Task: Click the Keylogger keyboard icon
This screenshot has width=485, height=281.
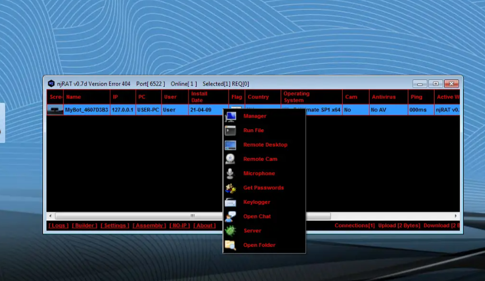Action: click(230, 202)
